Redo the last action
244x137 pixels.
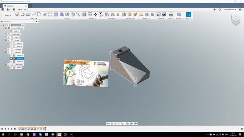25,10
